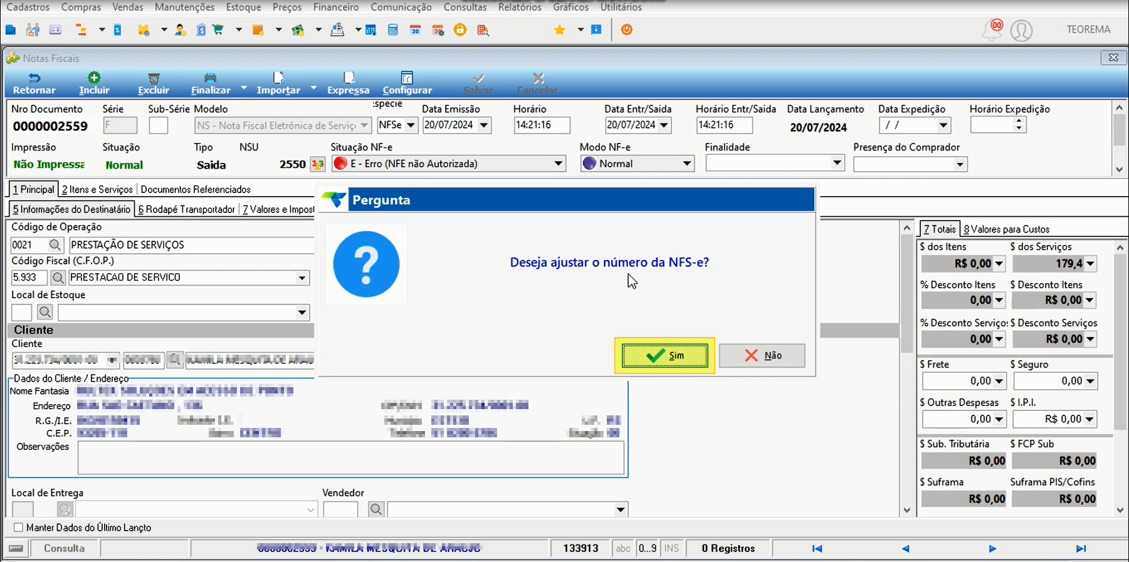Go to next record arrow in status bar
This screenshot has height=562, width=1129.
(992, 549)
